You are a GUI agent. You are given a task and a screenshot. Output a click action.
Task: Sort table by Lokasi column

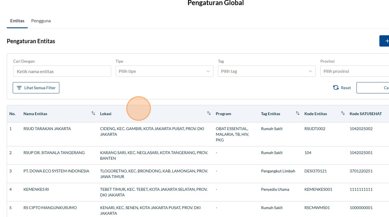[x=209, y=113]
